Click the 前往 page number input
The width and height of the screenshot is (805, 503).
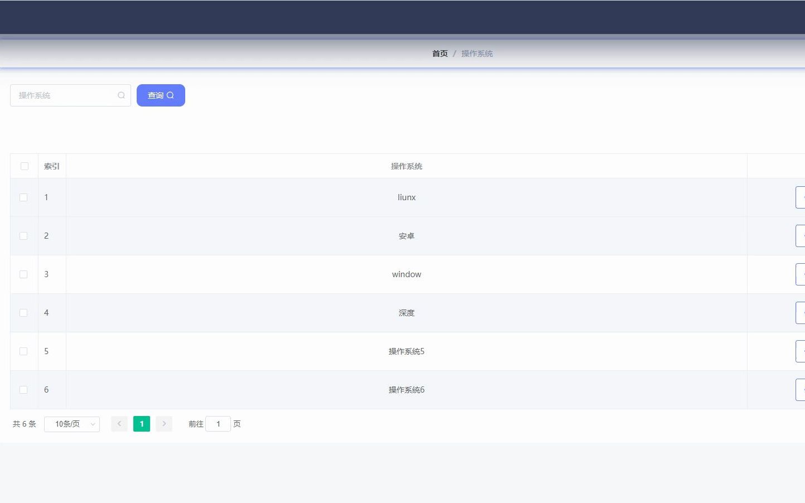[218, 424]
